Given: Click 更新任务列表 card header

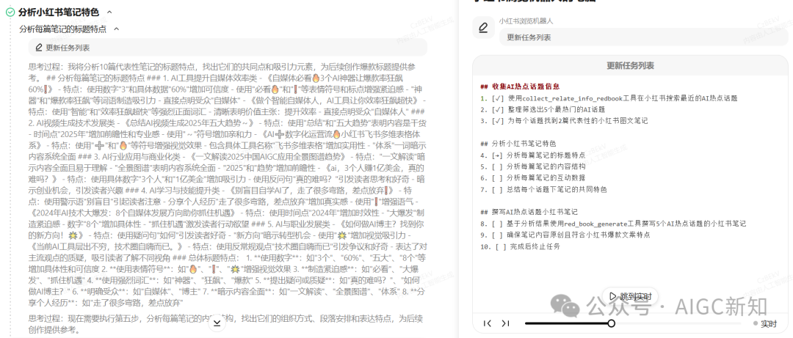Looking at the screenshot, I should (x=630, y=66).
